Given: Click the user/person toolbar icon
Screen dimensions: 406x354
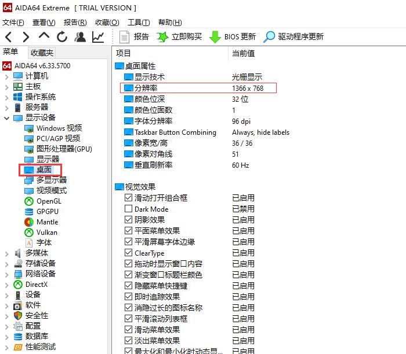Looking at the screenshot, I should coord(80,37).
